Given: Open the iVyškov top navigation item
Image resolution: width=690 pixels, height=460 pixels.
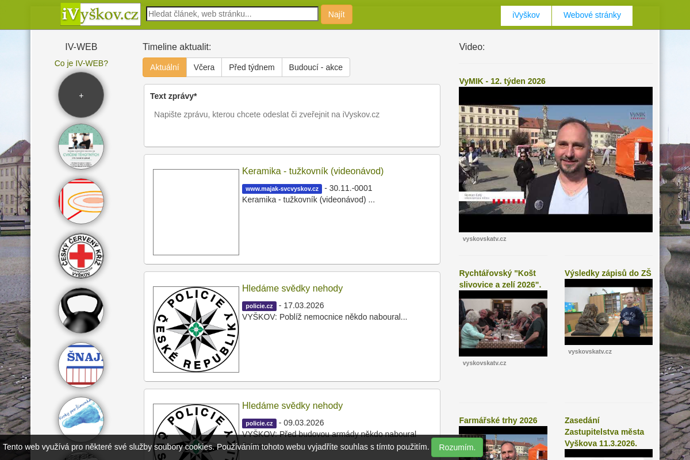Looking at the screenshot, I should (526, 16).
